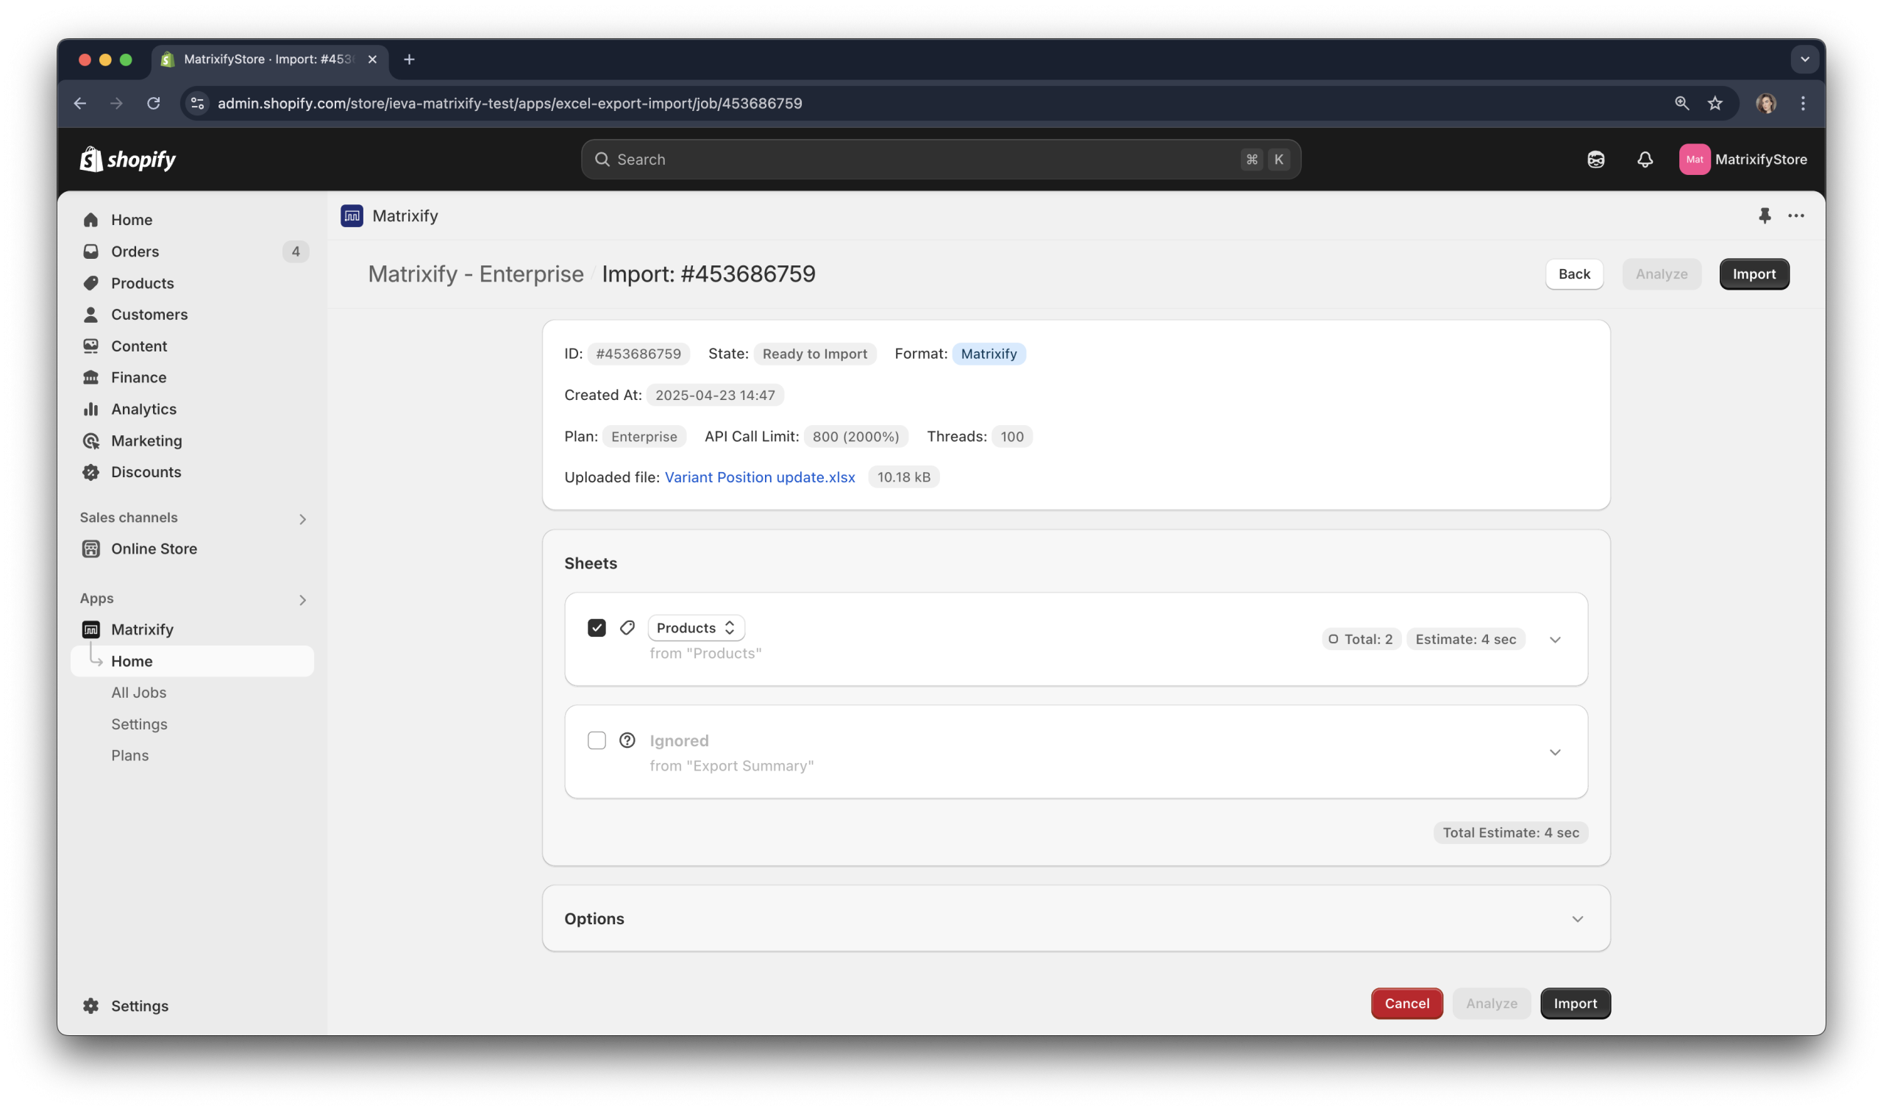
Task: Expand the Products sheet details chevron
Action: (1554, 640)
